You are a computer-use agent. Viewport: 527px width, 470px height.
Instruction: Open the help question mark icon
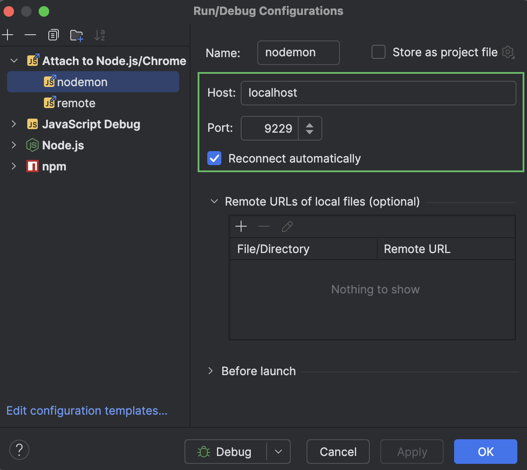click(x=19, y=450)
